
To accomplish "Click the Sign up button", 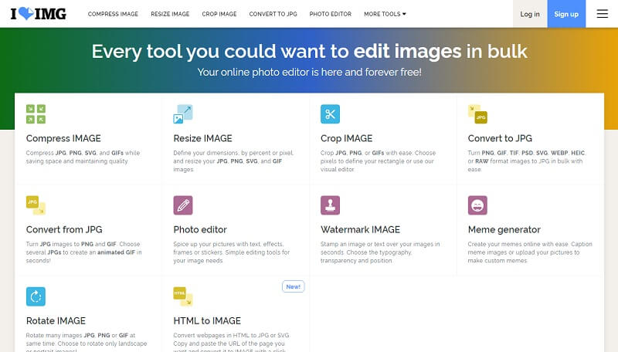I will [x=566, y=14].
